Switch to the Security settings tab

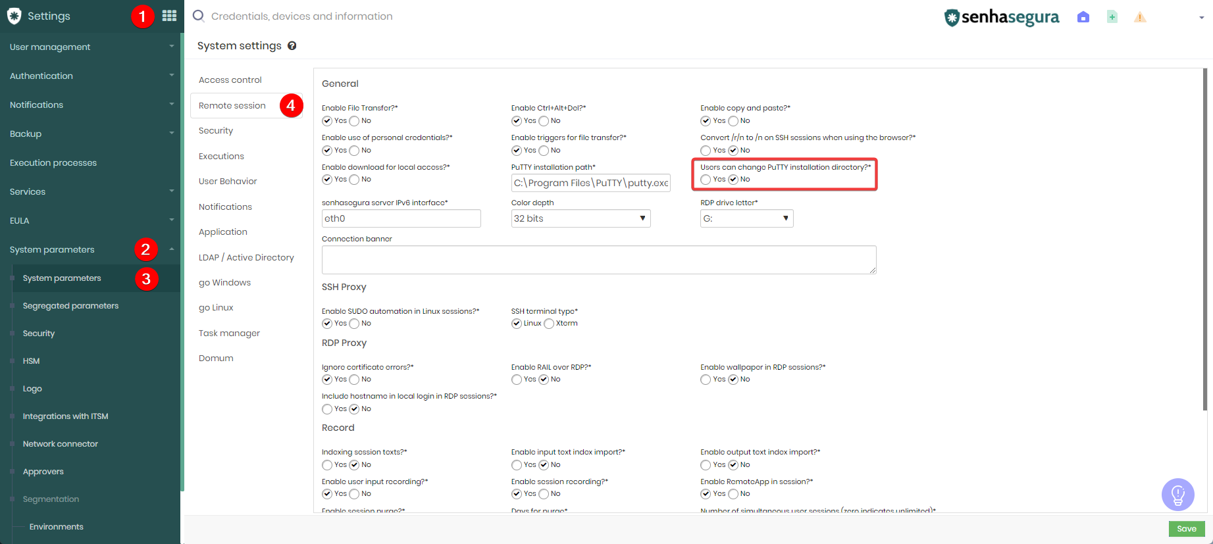(x=216, y=131)
